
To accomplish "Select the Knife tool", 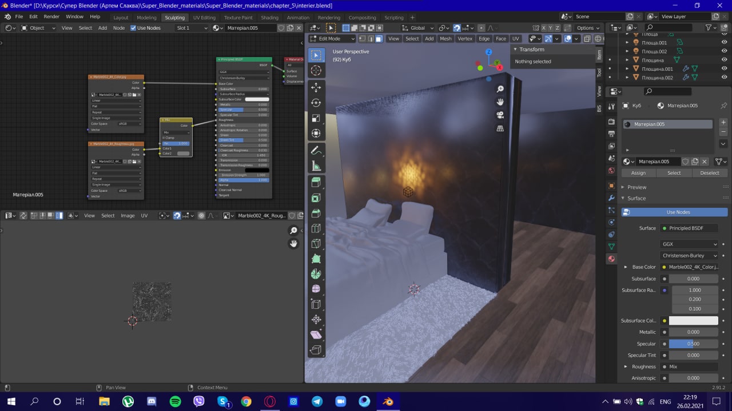I will click(316, 244).
